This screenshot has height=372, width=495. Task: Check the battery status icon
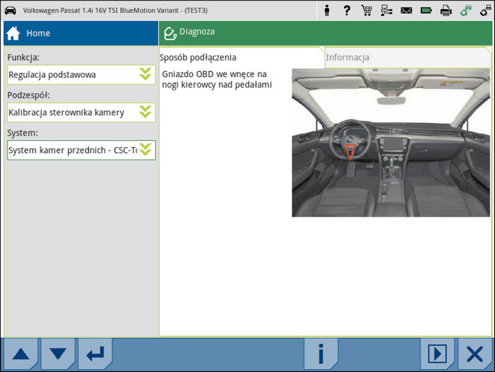[x=425, y=10]
